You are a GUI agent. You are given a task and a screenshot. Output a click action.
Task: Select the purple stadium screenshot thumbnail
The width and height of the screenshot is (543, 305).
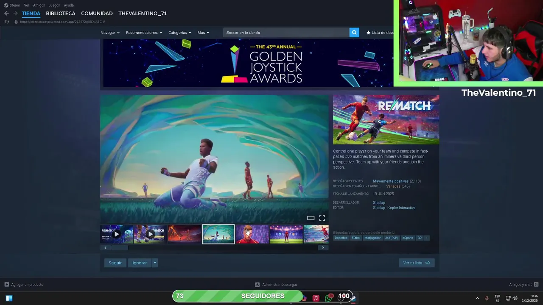pos(286,234)
